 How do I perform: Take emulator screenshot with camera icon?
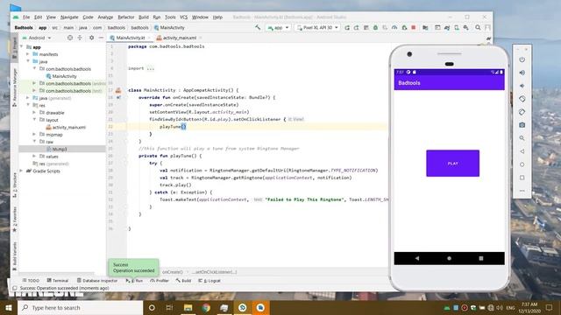coord(522,125)
